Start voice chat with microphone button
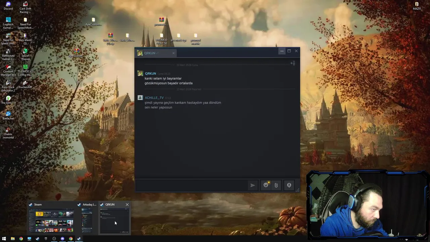This screenshot has height=242, width=430. tap(289, 185)
